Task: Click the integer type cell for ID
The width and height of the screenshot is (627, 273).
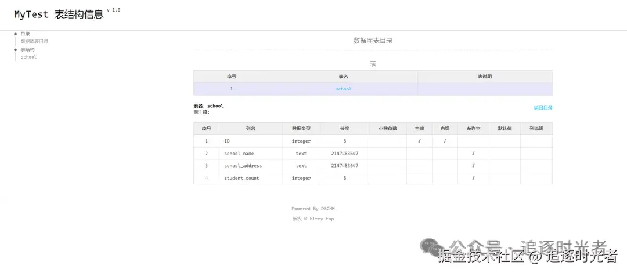Action: click(301, 141)
